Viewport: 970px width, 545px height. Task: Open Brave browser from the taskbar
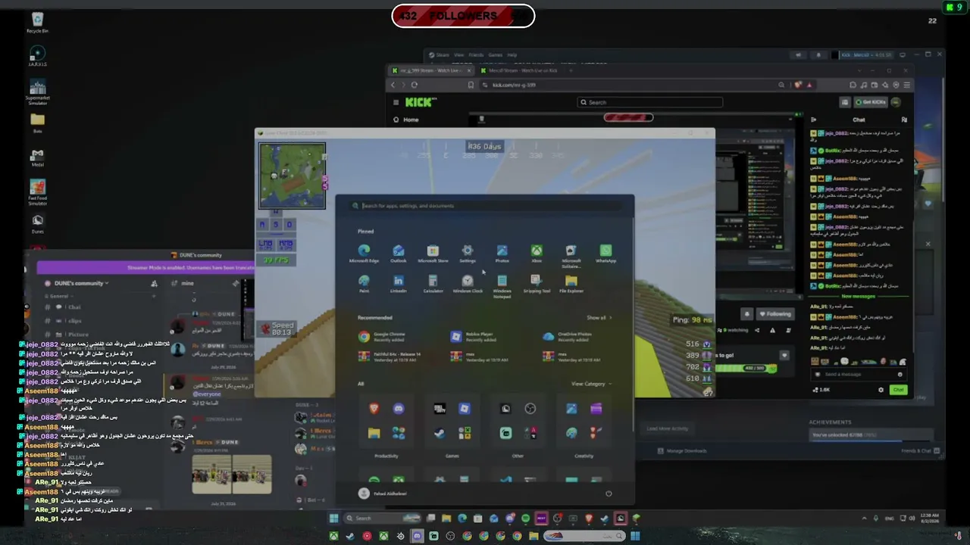coord(589,519)
